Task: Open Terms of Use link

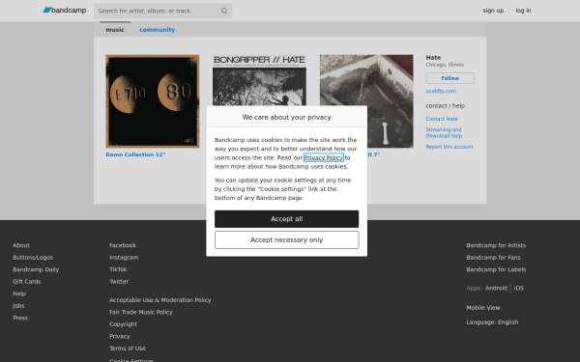Action: coord(128,348)
